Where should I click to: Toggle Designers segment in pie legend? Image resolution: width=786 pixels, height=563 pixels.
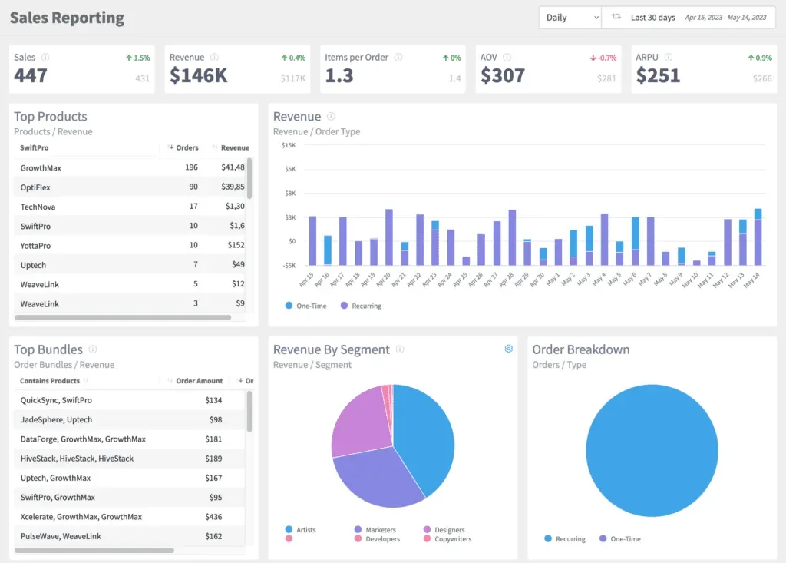pyautogui.click(x=444, y=529)
